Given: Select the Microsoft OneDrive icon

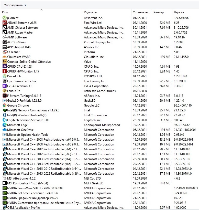Looking at the screenshot, I should click(x=5, y=130).
